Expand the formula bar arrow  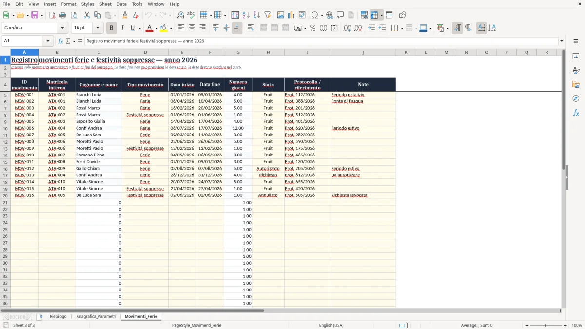(x=562, y=41)
